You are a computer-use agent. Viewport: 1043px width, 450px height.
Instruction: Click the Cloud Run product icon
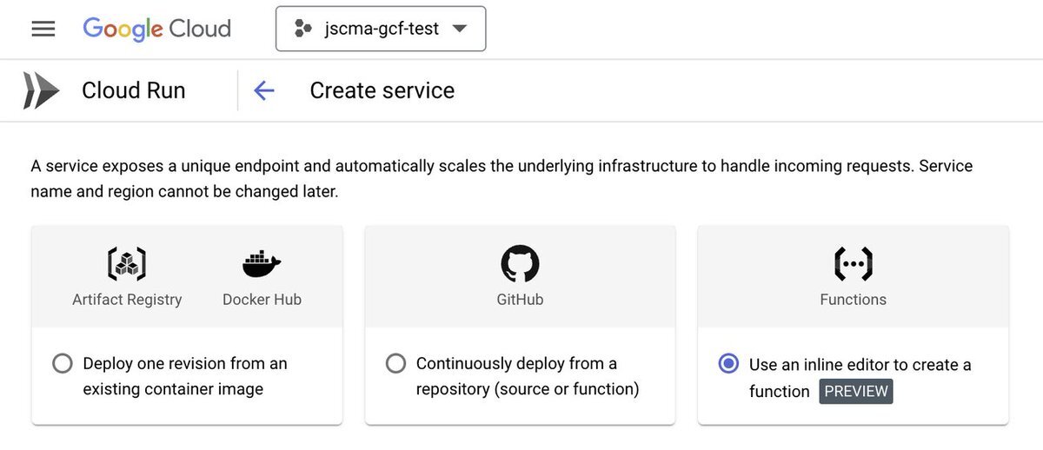coord(41,90)
